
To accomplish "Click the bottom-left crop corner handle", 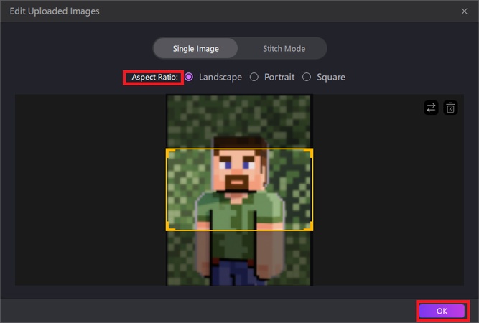I will 169,228.
